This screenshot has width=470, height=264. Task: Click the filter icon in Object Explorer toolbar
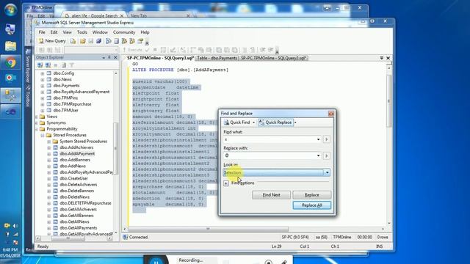pyautogui.click(x=72, y=65)
